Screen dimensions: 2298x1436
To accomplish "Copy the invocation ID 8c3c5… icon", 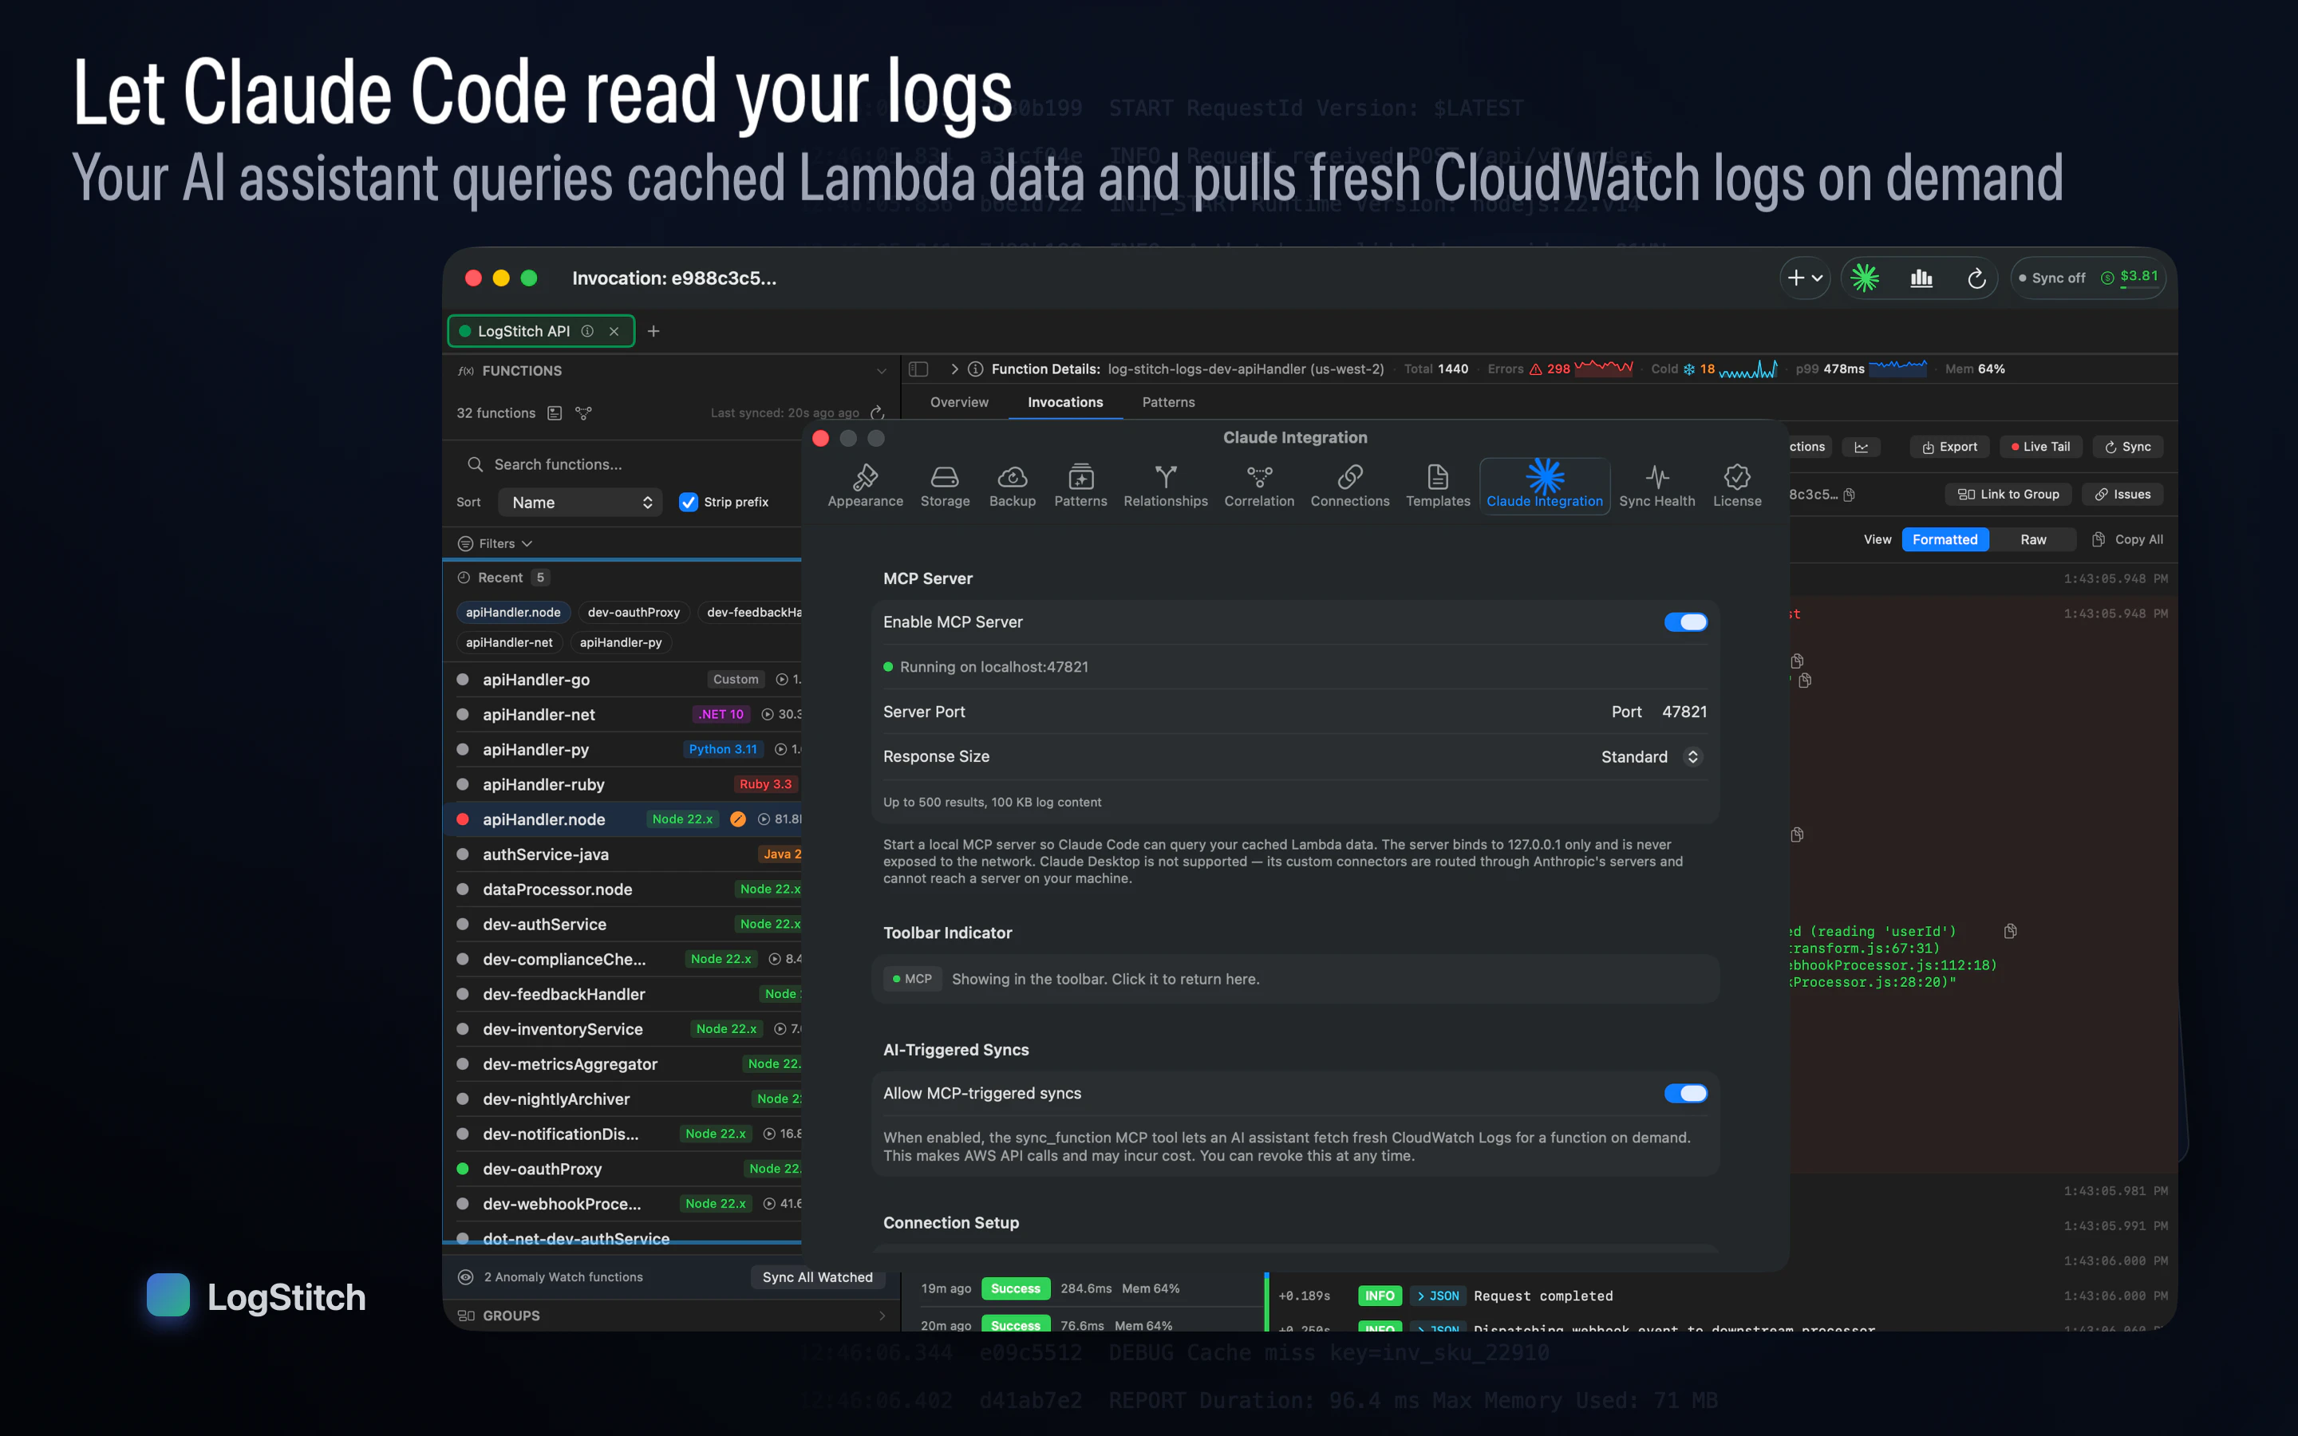I will click(x=1849, y=494).
